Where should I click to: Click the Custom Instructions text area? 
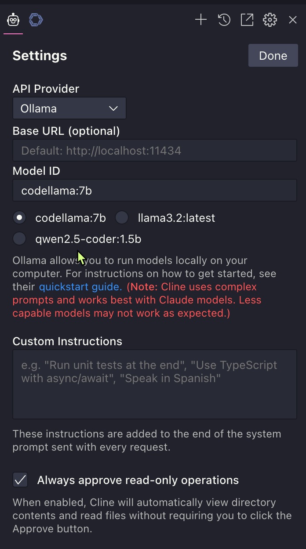click(x=154, y=384)
